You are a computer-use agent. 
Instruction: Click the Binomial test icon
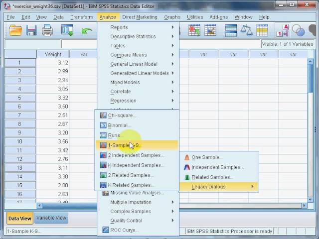(103, 125)
